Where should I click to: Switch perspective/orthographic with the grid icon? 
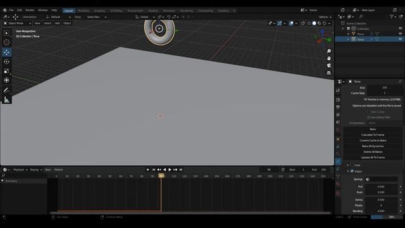coord(329,73)
